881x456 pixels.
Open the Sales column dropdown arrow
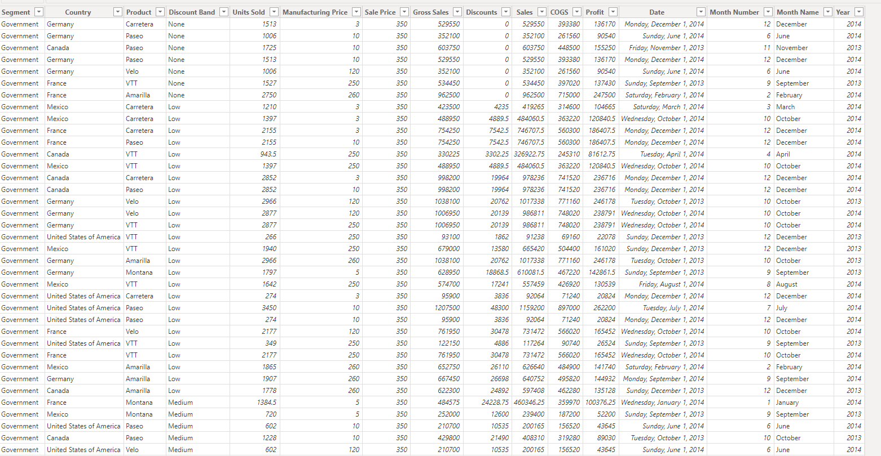click(x=542, y=12)
